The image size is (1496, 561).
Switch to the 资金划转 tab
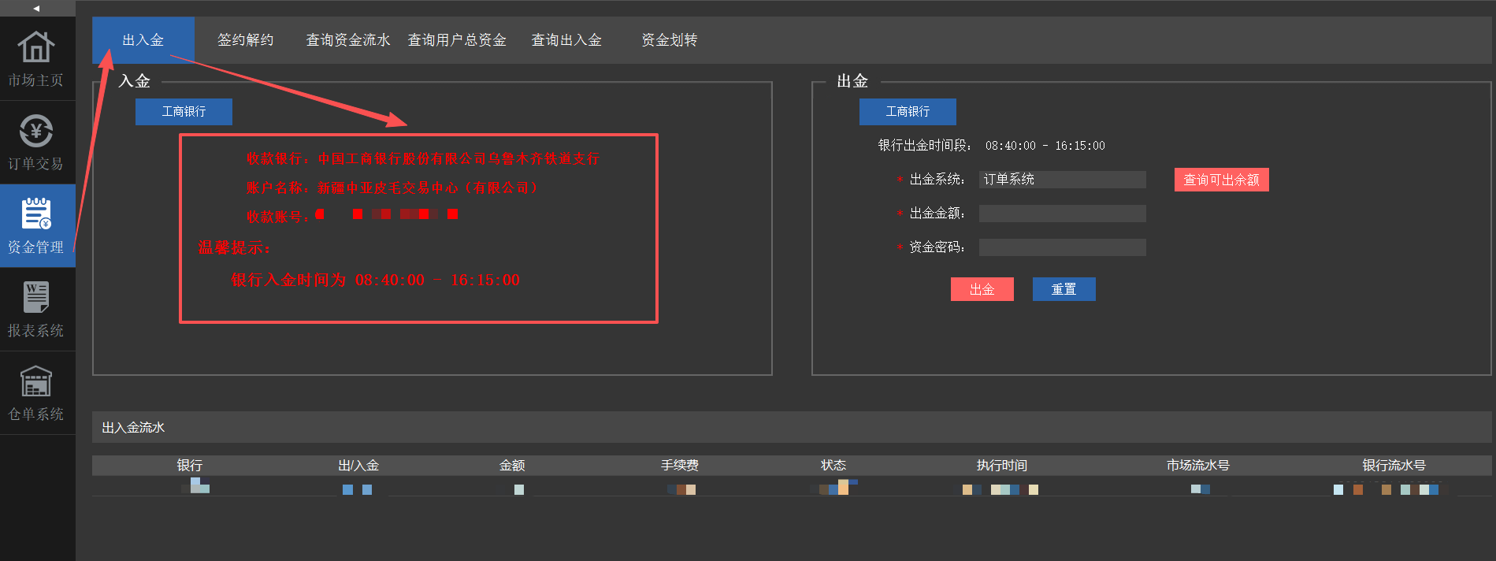pyautogui.click(x=670, y=40)
